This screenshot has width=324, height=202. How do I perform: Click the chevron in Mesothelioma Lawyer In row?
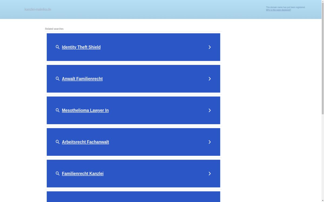coord(210,110)
